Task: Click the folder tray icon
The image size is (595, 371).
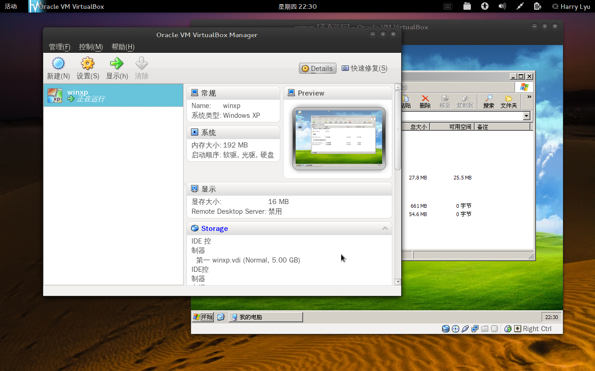Action: (467, 6)
